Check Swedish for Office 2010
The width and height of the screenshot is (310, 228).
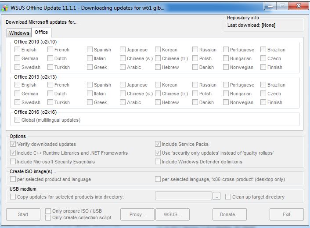click(x=18, y=67)
